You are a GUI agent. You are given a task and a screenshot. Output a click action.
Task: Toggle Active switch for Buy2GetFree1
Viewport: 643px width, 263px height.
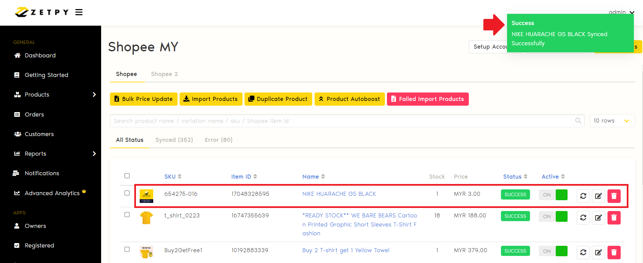[x=553, y=251]
